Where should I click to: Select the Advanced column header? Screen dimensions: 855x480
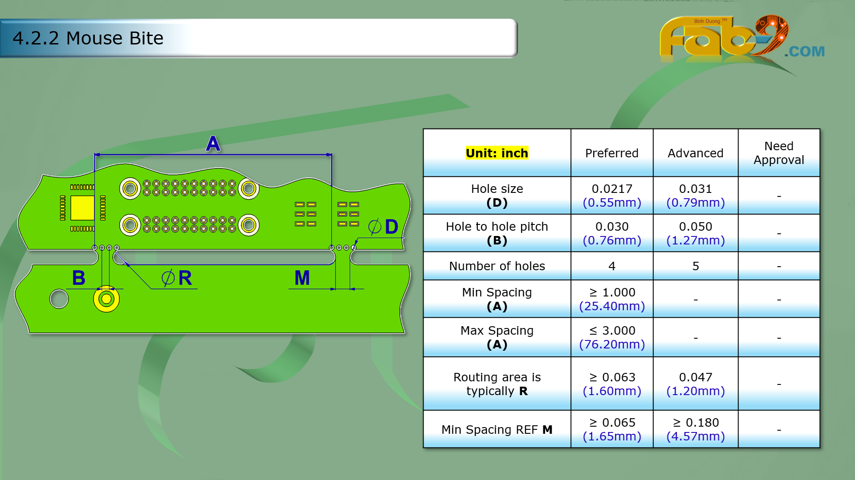(x=695, y=153)
